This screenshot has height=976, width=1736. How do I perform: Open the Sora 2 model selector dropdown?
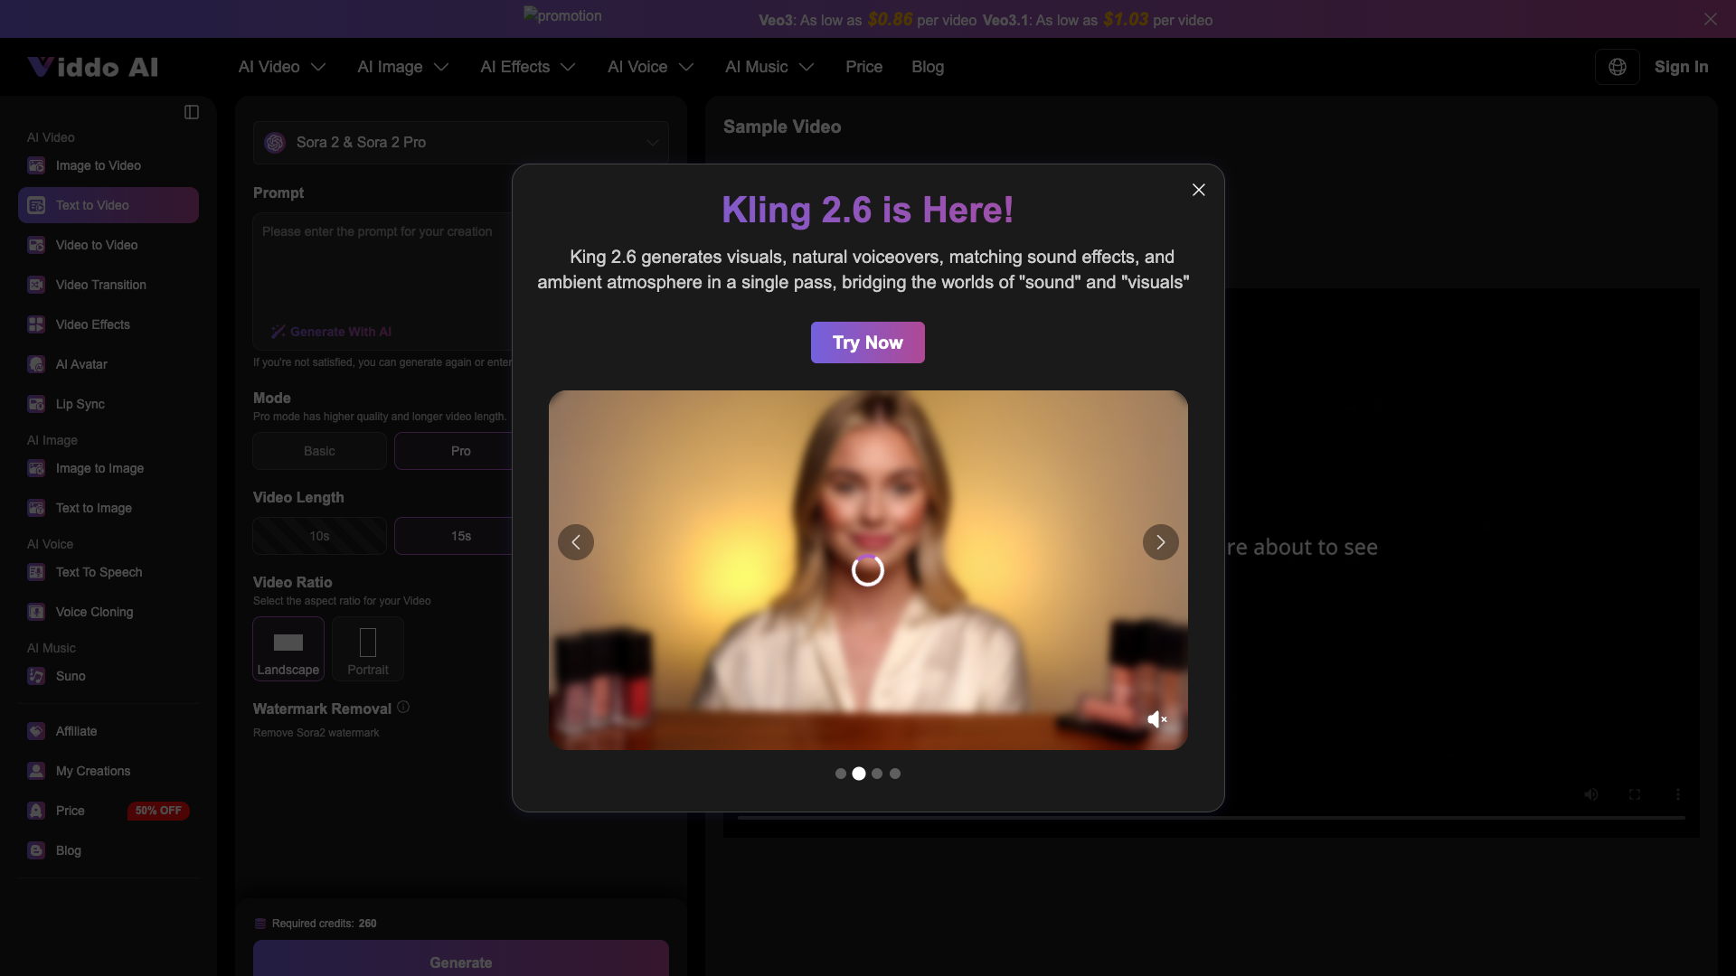coord(461,143)
